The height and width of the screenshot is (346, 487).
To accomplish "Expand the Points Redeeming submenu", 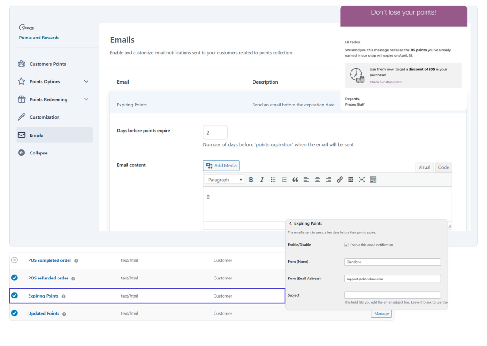I will (86, 99).
